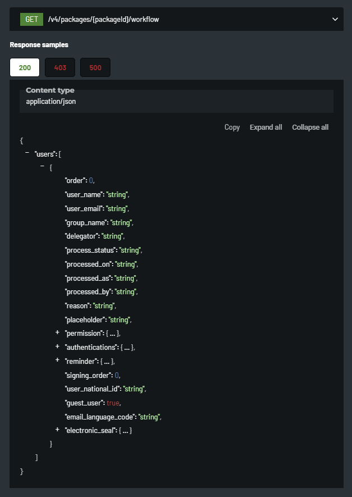Click the Collapse all button

pos(310,127)
